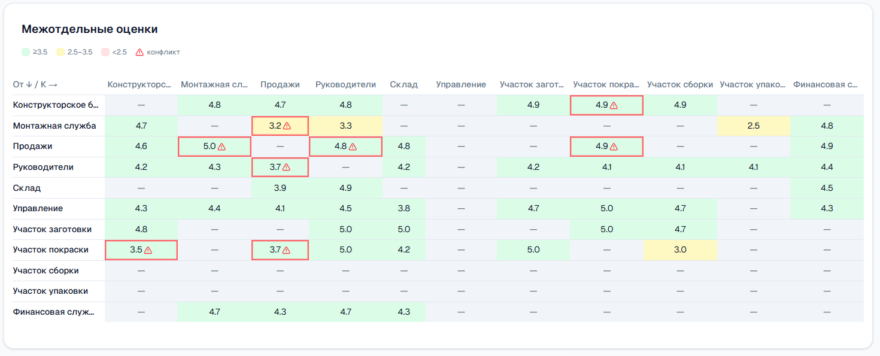Click warning icon beside 3.5 in Участок покраски row
Image resolution: width=880 pixels, height=356 pixels.
tap(148, 250)
